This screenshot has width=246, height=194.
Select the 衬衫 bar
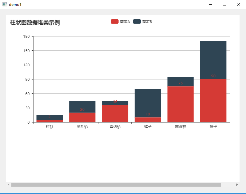pyautogui.click(x=50, y=118)
